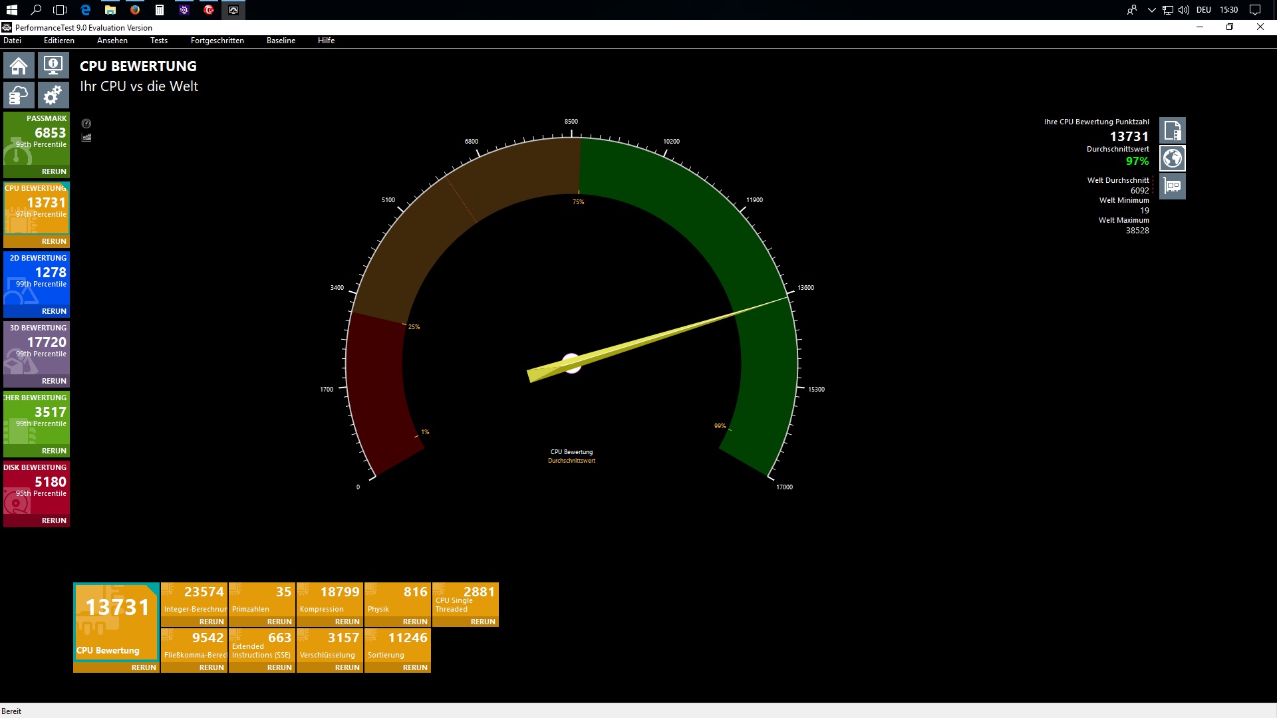This screenshot has width=1277, height=718.
Task: Click the hardware card comparison icon
Action: (1173, 186)
